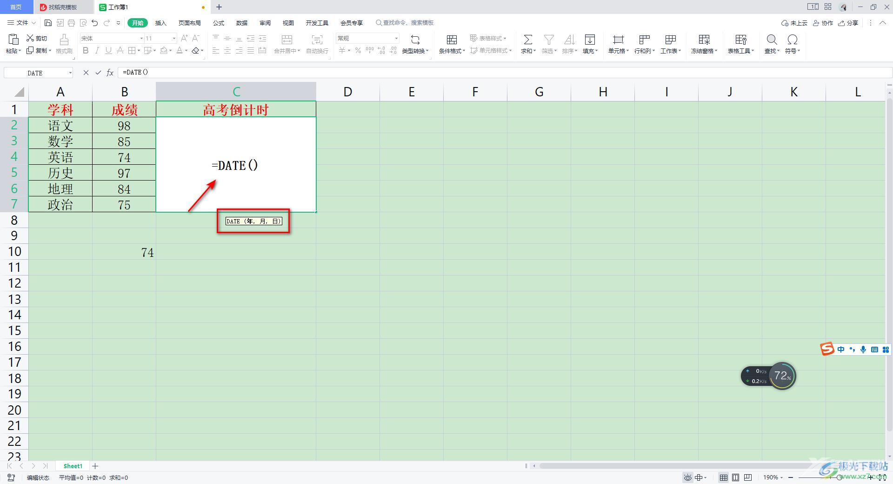Switch to the 公式 tab
Image resolution: width=893 pixels, height=484 pixels.
(x=219, y=23)
